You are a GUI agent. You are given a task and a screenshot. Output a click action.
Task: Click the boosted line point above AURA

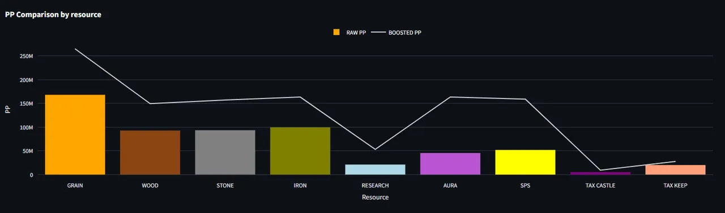coord(450,97)
